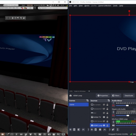136x136 pixels.
Task: Click the AC button in viewer toolbar
Action: 58,134
